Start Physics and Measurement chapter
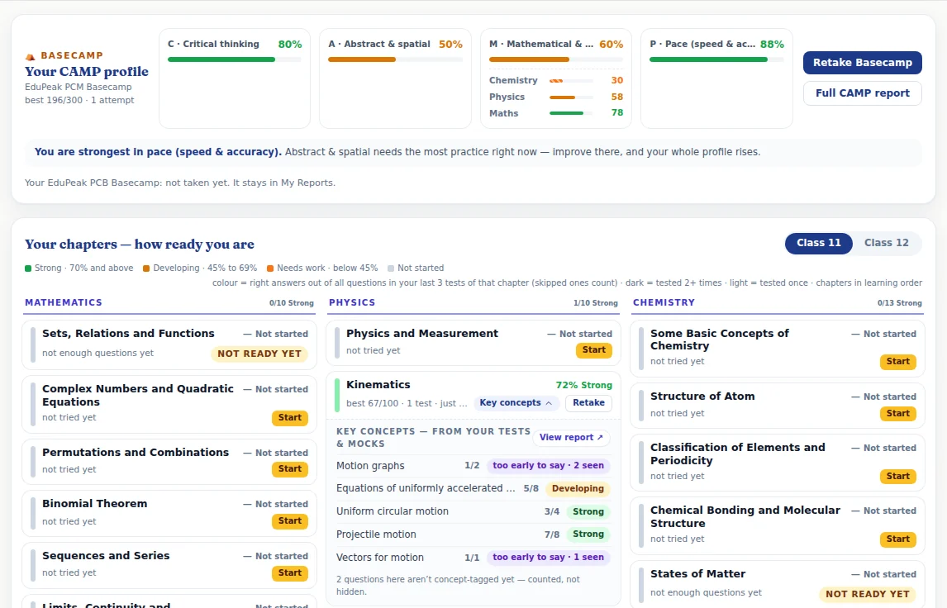 coord(593,350)
